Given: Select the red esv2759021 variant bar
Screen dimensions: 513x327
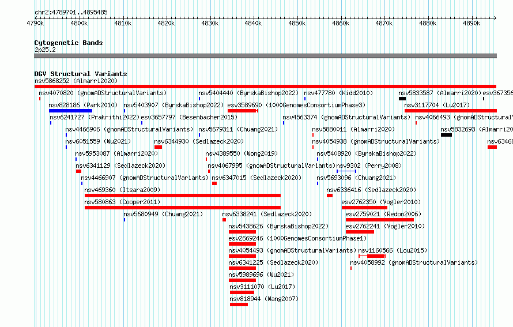Looking at the screenshot, I should point(380,220).
